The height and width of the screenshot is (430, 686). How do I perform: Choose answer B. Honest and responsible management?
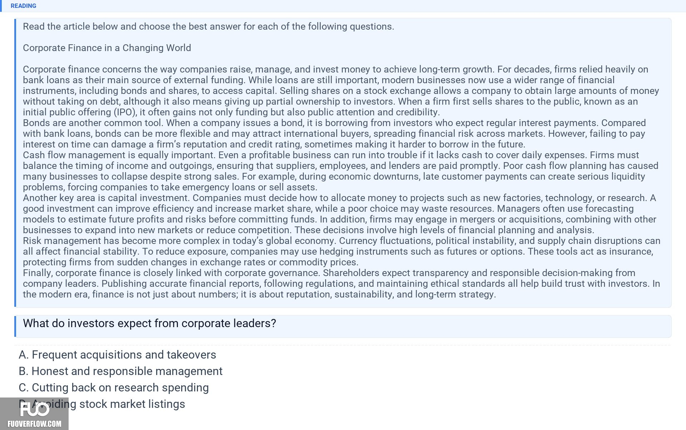120,371
